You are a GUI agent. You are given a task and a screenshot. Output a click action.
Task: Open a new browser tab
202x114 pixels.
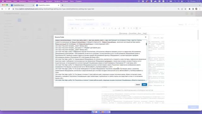62,5
